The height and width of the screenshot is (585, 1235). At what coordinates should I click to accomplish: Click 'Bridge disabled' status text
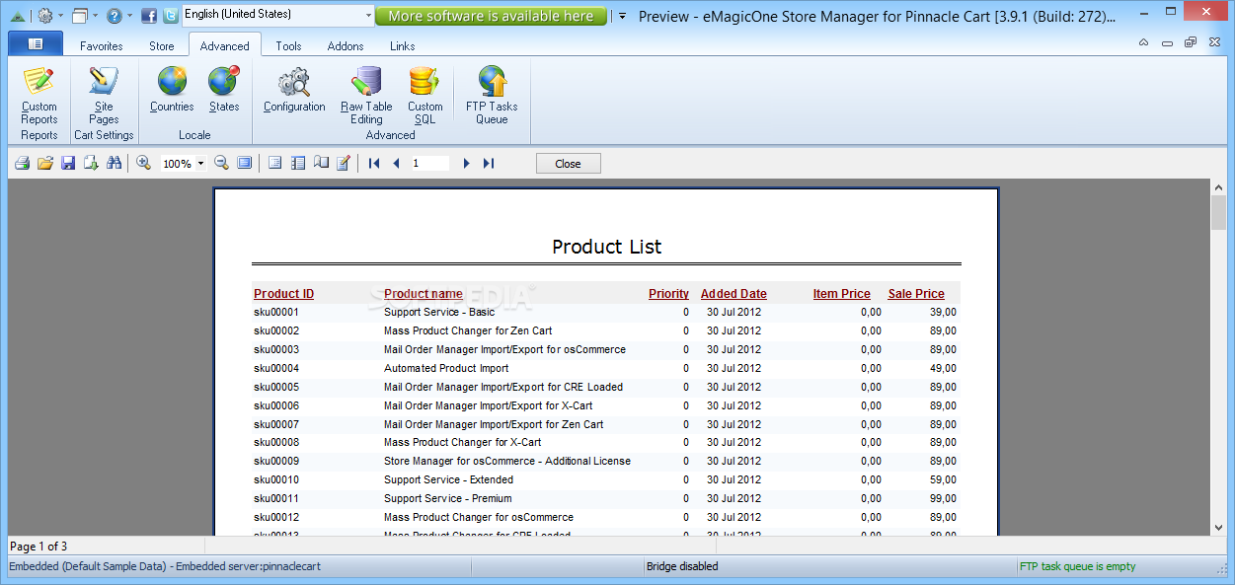click(682, 566)
